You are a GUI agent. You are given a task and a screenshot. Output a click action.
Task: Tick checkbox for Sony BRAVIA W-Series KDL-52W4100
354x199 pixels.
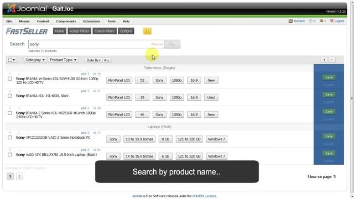click(x=10, y=78)
